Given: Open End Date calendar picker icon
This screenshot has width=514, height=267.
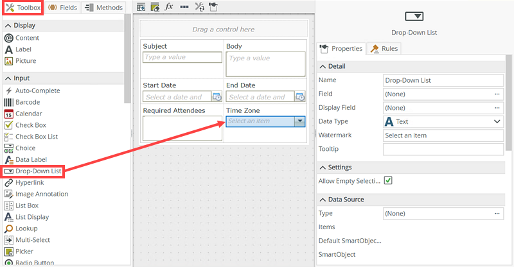Looking at the screenshot, I should (299, 97).
